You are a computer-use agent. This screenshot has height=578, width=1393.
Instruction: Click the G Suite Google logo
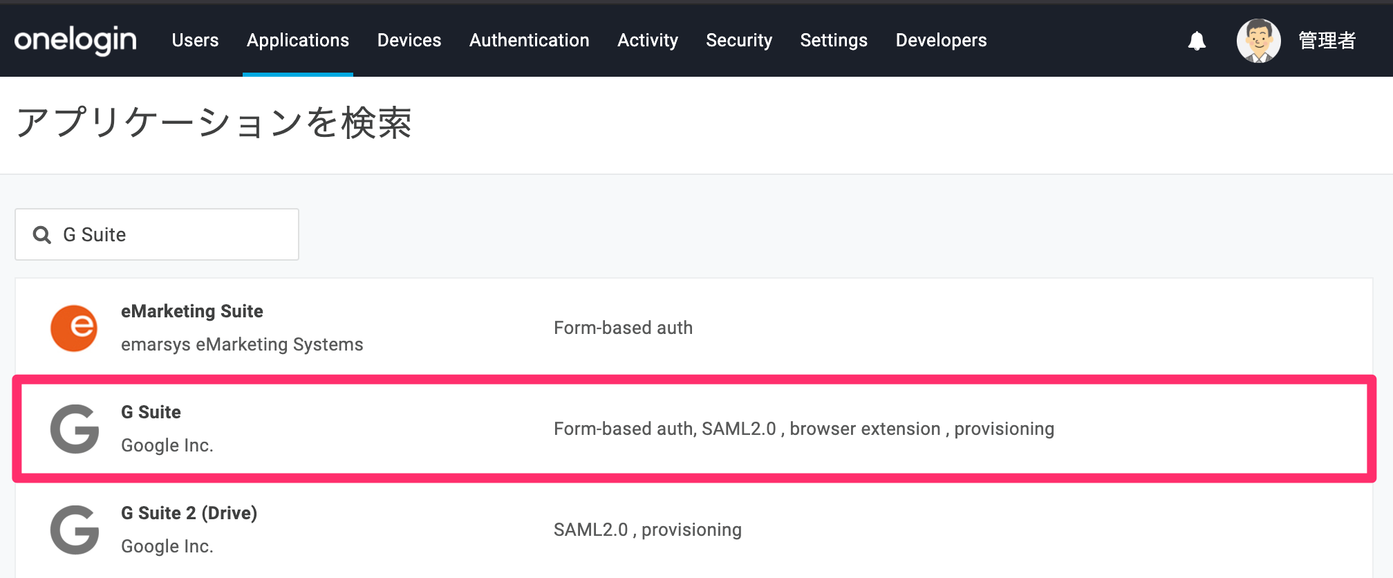coord(75,429)
